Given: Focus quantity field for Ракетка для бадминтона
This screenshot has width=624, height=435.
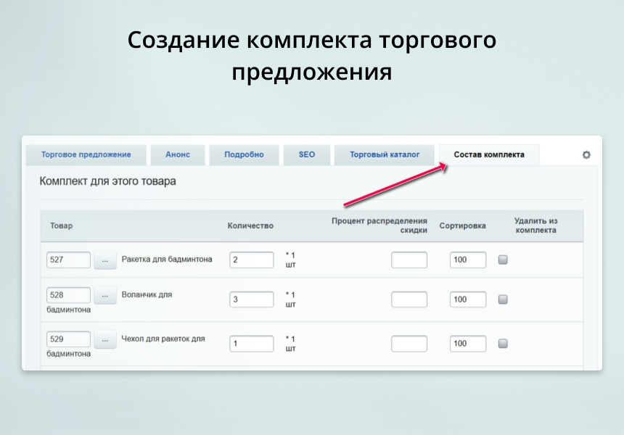Looking at the screenshot, I should (252, 260).
